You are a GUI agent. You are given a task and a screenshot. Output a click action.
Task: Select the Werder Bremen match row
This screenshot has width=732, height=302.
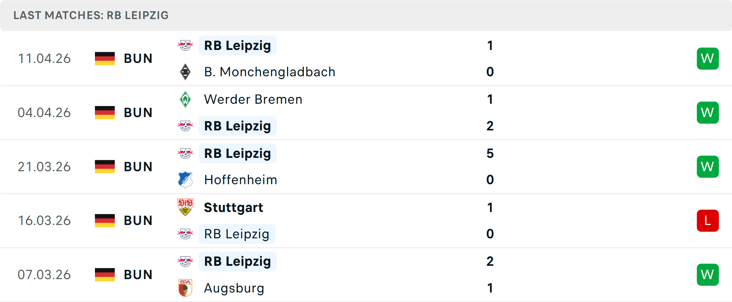click(x=366, y=112)
